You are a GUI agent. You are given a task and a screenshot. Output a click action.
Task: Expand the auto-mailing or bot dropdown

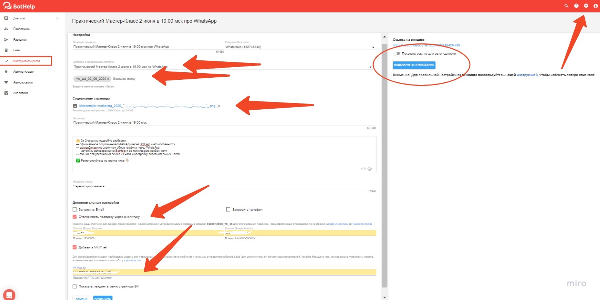click(x=370, y=67)
